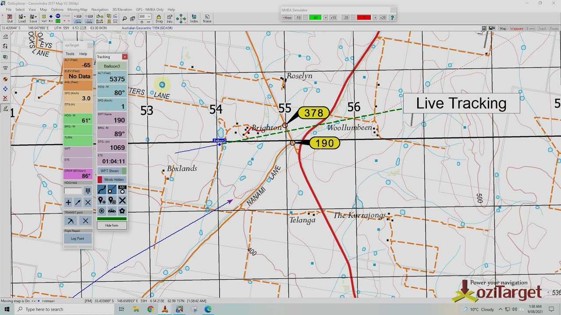This screenshot has height=315, width=561.
Task: Click the plus icon under HDG Hold
Action: coord(68,202)
